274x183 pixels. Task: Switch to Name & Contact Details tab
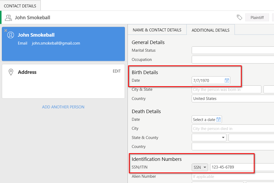click(157, 30)
